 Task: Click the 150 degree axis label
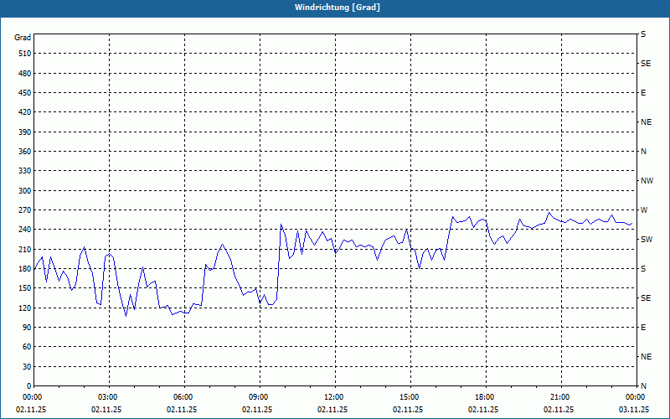[25, 288]
